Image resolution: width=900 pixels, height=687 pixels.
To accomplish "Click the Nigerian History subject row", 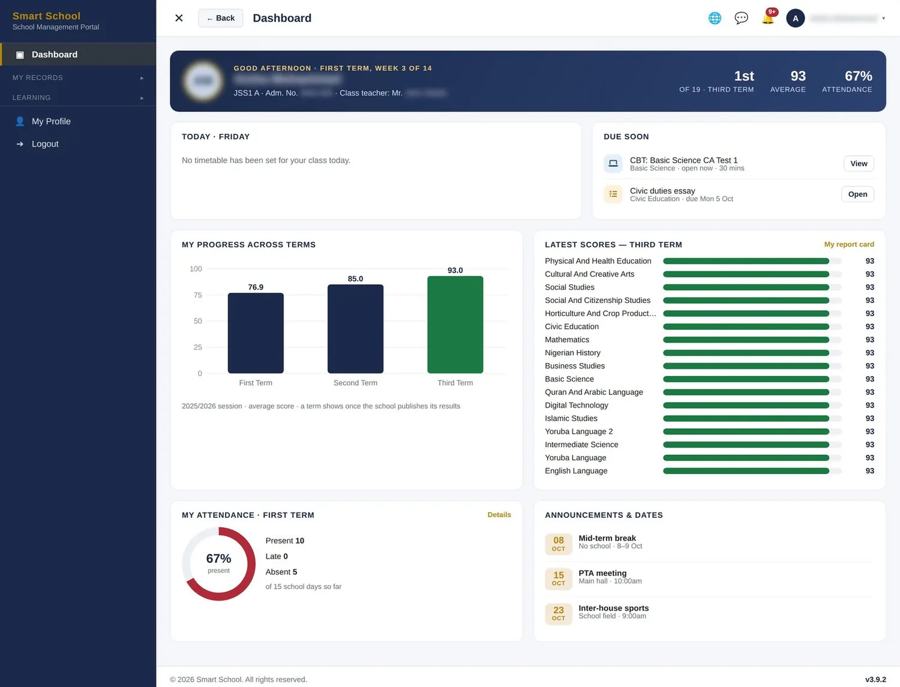I will point(709,353).
